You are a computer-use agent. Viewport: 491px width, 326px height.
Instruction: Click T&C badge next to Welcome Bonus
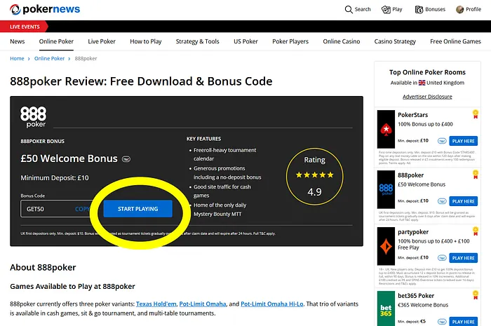click(x=126, y=158)
